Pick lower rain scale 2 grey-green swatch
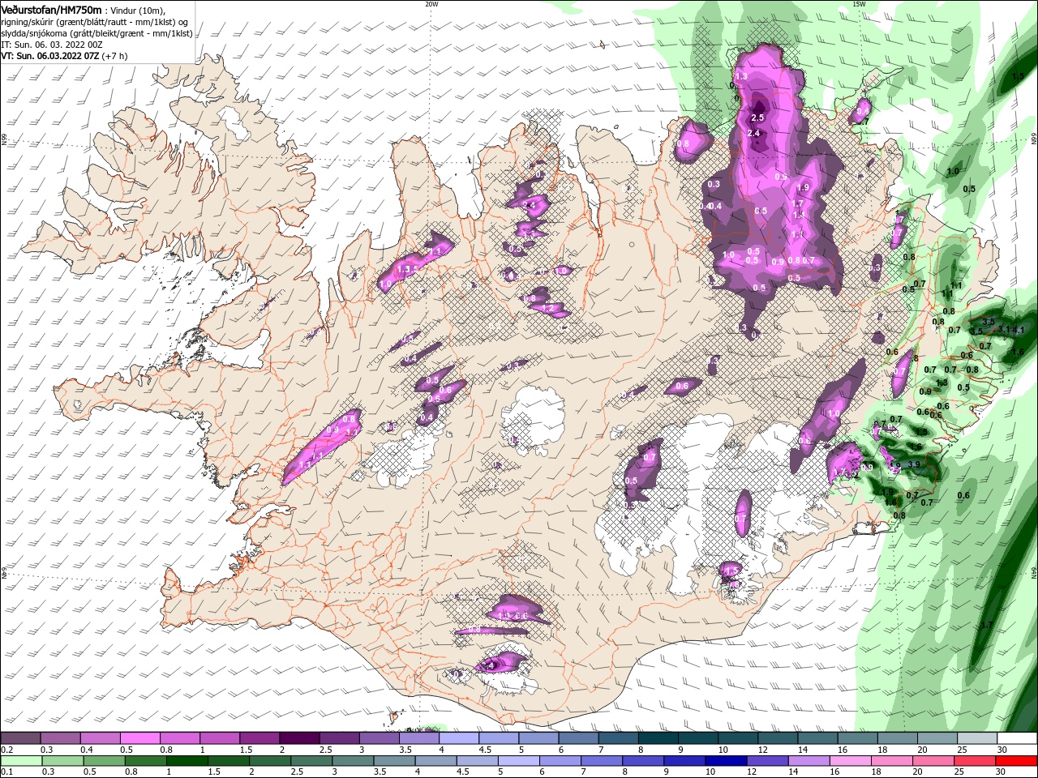 (x=270, y=761)
